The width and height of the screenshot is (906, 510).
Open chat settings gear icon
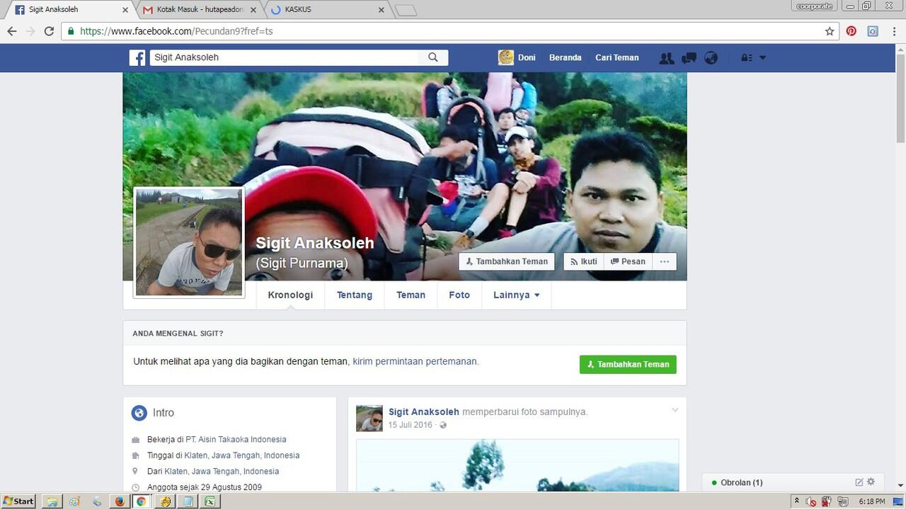871,482
